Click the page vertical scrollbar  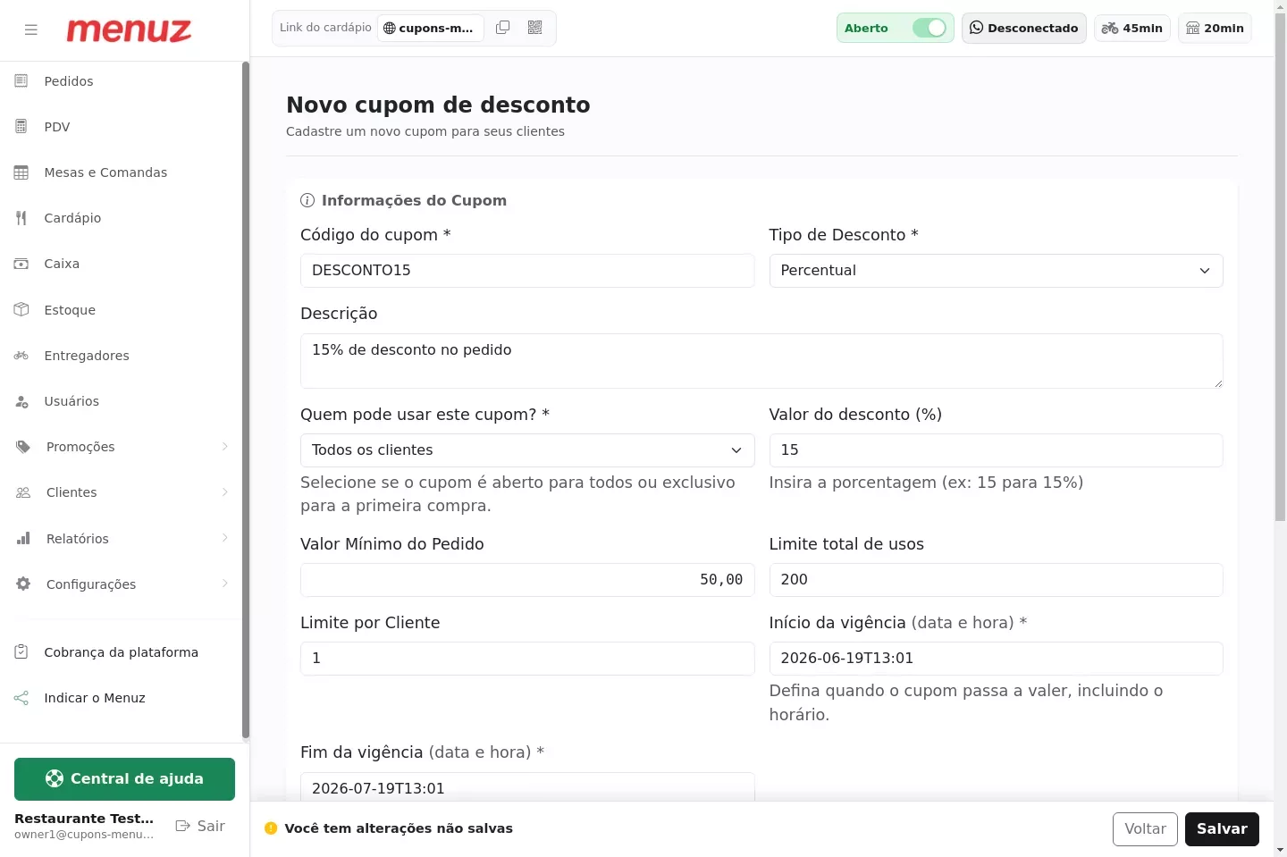(1281, 268)
